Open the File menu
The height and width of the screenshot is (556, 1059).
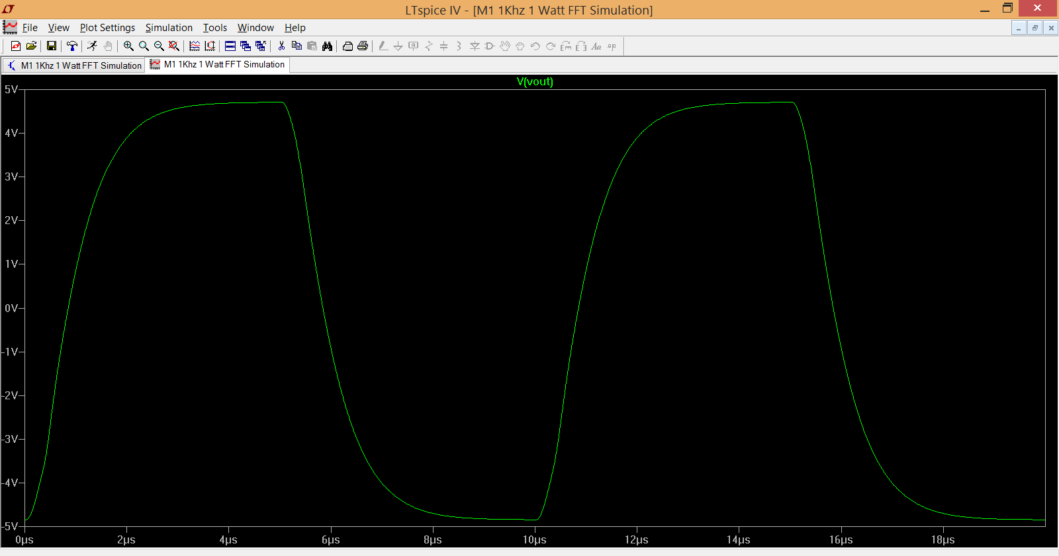tap(30, 28)
